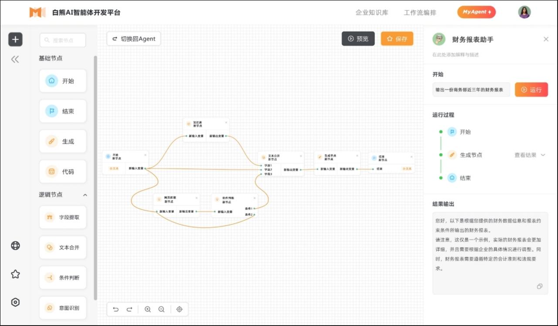This screenshot has width=558, height=326.
Task: Redo the last canvas action
Action: pyautogui.click(x=129, y=309)
